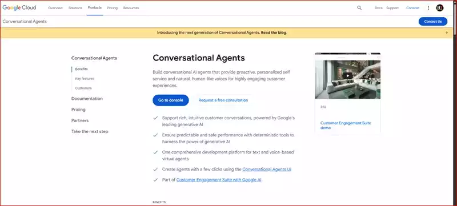This screenshot has height=206, width=457.
Task: Click the Go to console button
Action: (170, 100)
